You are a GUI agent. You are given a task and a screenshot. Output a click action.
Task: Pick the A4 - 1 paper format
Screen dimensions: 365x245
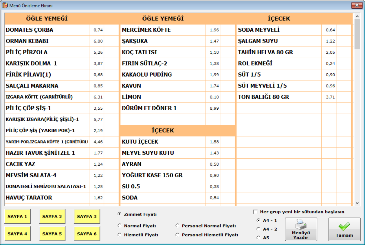click(x=258, y=220)
